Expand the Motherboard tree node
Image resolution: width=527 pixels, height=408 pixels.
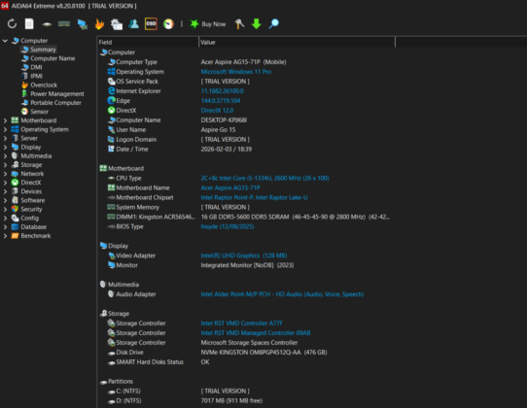(x=5, y=120)
